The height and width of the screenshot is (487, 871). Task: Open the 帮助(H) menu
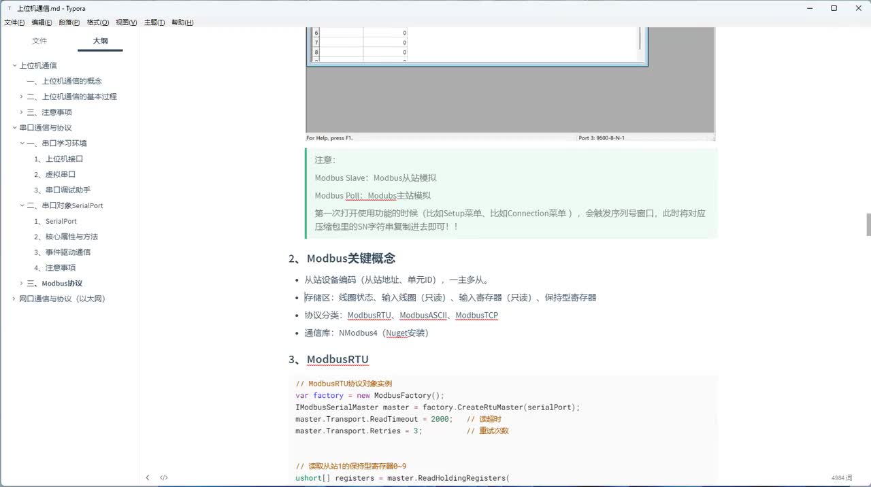[182, 22]
